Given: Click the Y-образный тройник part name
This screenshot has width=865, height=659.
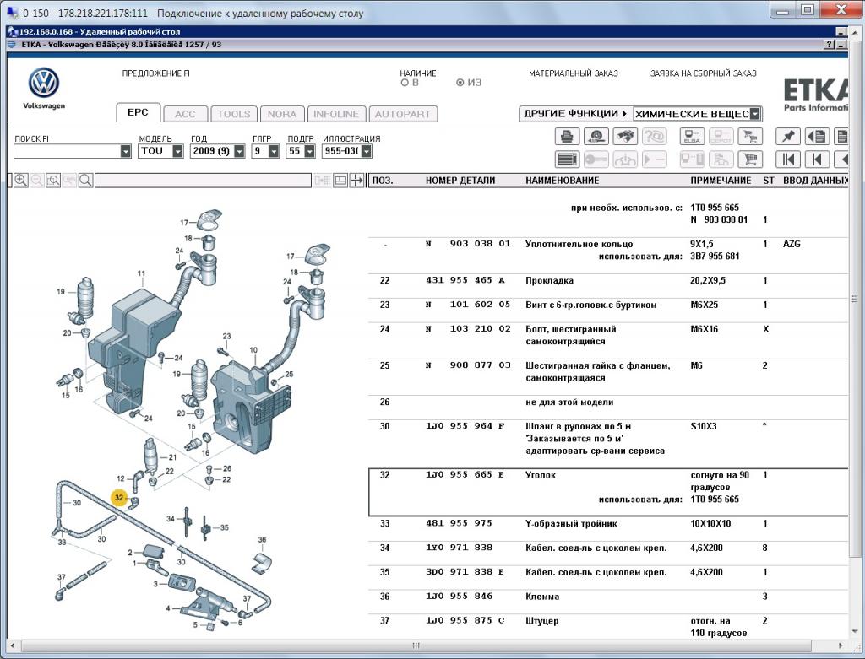Looking at the screenshot, I should (x=571, y=523).
